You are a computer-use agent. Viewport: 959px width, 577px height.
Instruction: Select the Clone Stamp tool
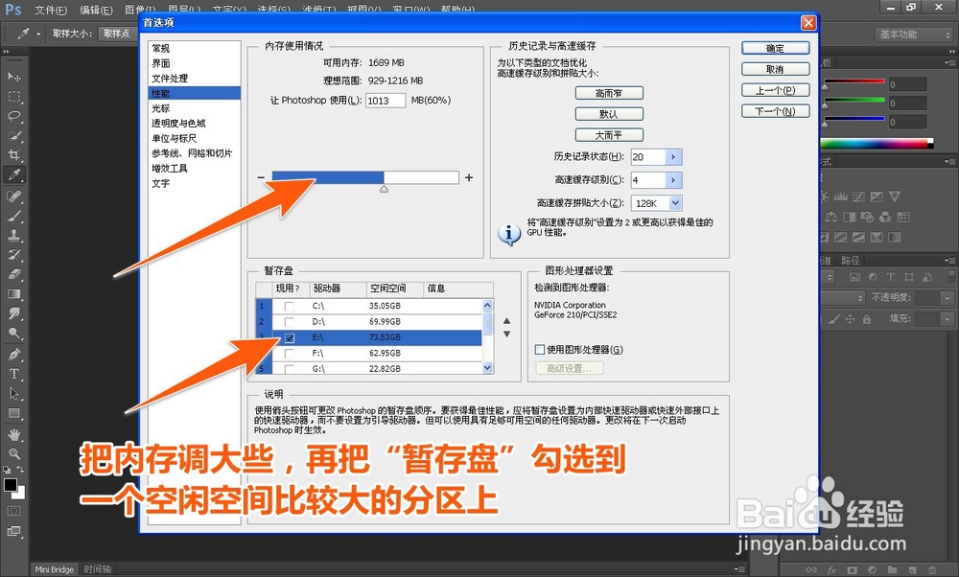[x=14, y=236]
